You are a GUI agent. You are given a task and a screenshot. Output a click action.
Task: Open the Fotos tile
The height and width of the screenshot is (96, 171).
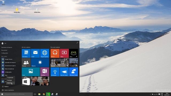[x=31, y=72]
